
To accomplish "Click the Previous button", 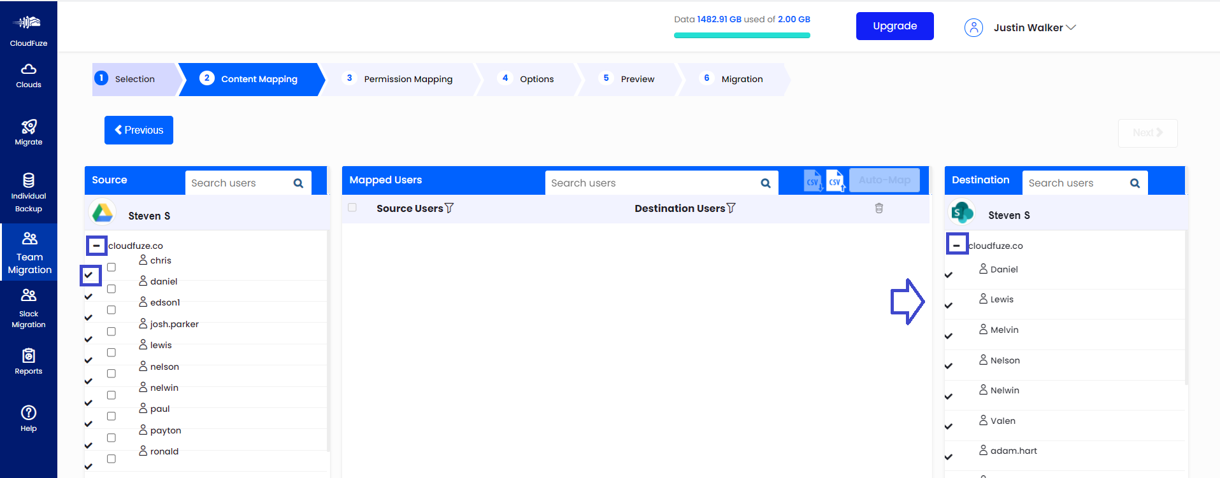I will (x=139, y=130).
